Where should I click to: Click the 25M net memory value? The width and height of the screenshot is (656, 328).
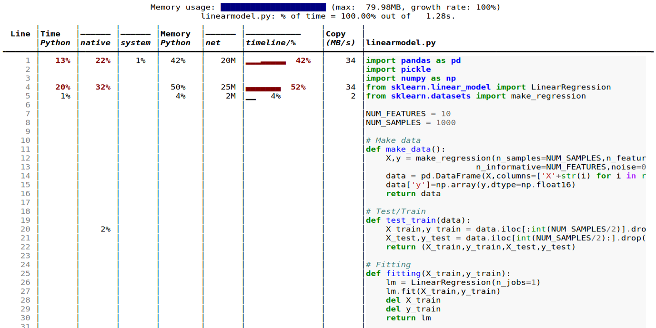point(228,87)
